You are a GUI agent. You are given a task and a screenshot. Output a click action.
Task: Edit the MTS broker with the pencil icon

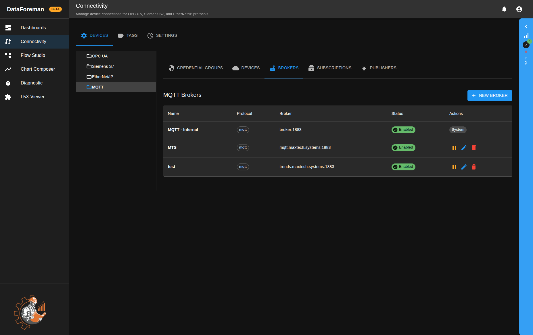coord(464,147)
